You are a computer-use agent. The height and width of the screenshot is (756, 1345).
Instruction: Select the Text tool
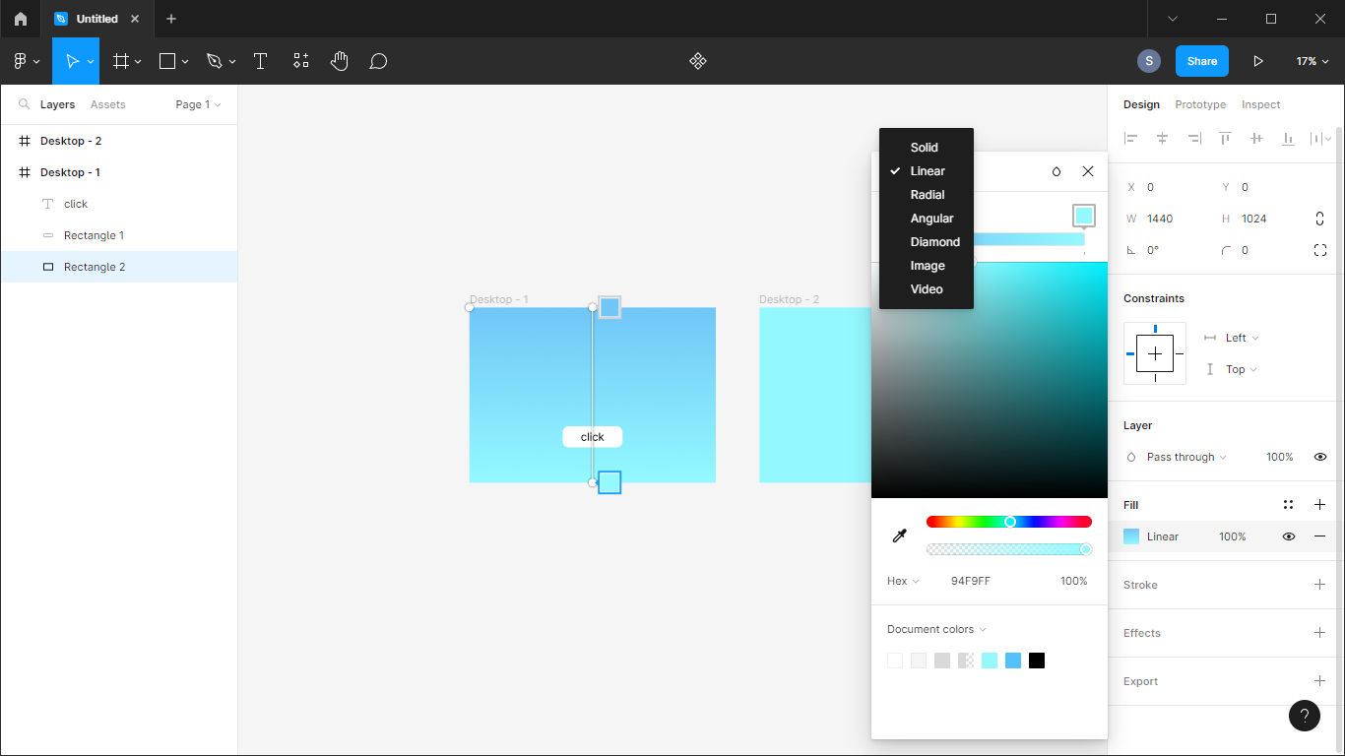tap(261, 61)
